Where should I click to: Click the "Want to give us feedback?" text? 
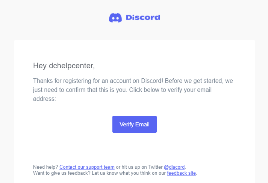tap(62, 173)
